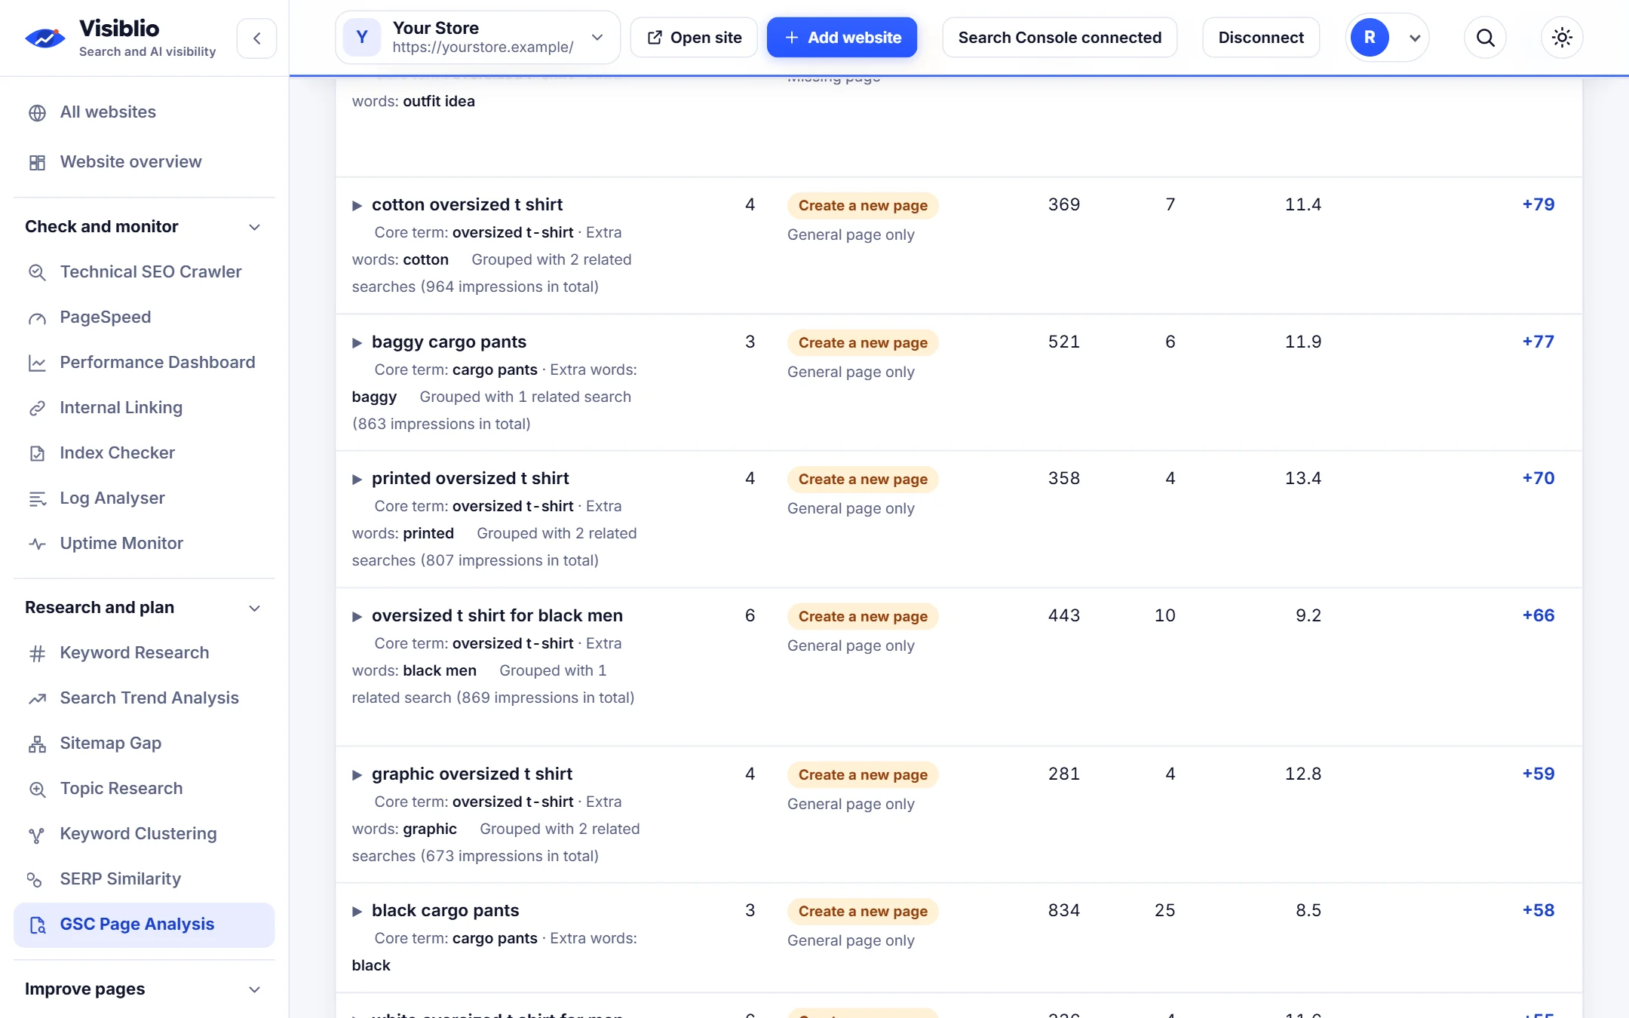Select GSC Page Analysis menu item

click(x=144, y=924)
